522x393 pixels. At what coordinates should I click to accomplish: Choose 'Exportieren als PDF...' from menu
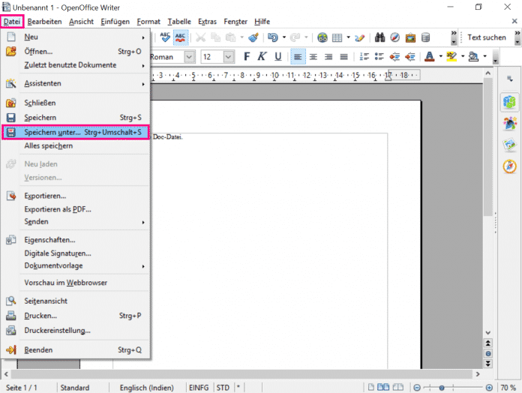pyautogui.click(x=58, y=209)
